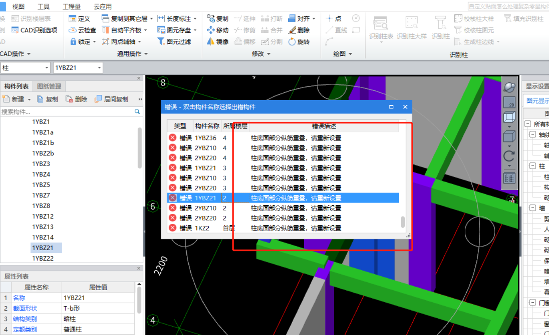Screen dimensions: 549x335
Task: Expand the 复制到其它层 dropdown arrow
Action: pos(151,19)
